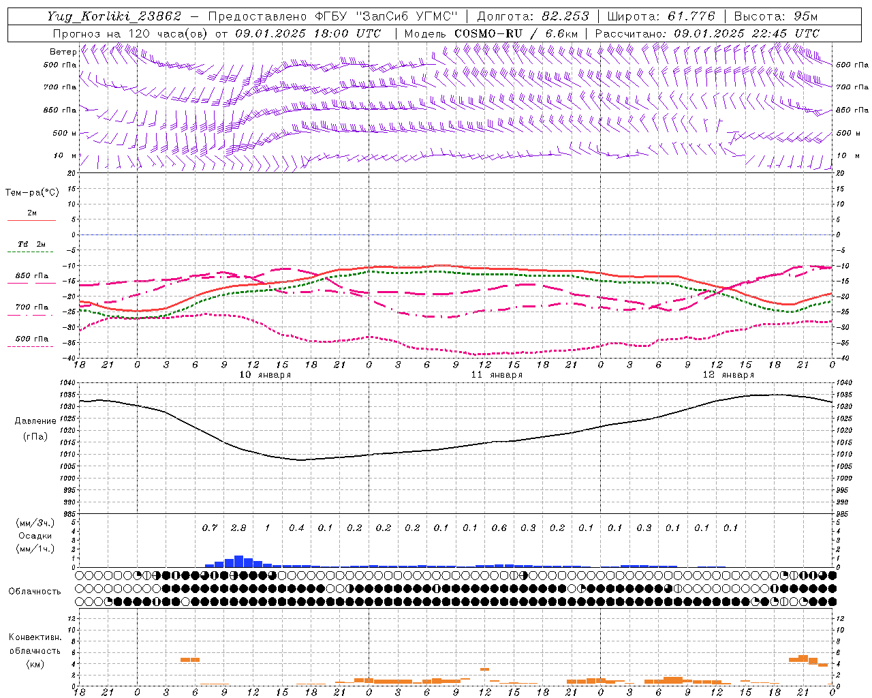Click the Рассчитано: 09.01.2025 22:45 UTC timestamp

[707, 33]
